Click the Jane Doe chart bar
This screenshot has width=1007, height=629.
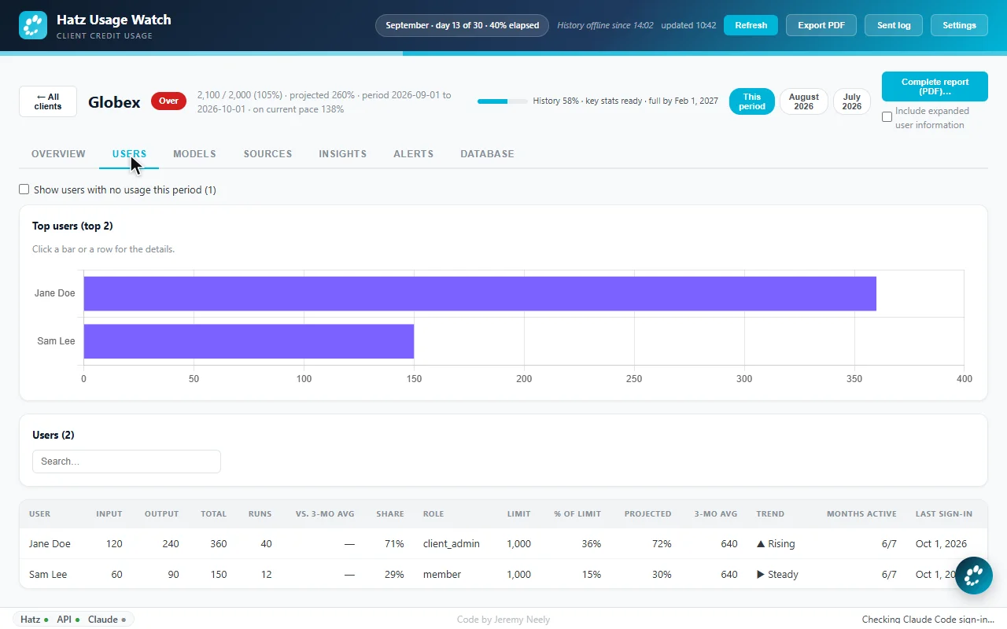click(480, 293)
